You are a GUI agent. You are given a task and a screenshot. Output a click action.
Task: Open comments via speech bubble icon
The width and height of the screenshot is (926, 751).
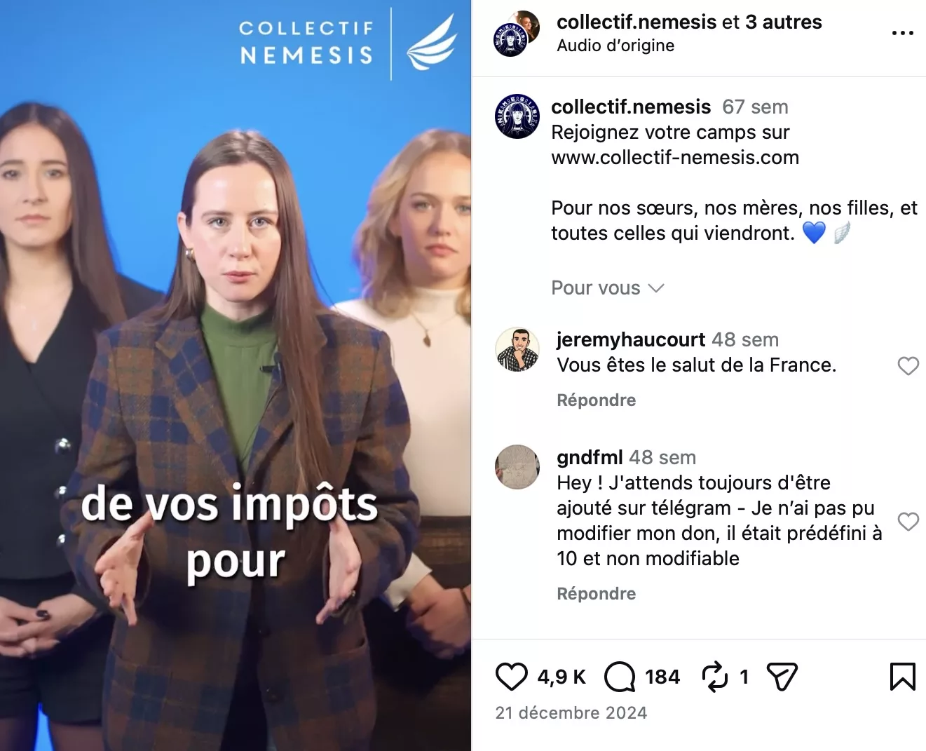point(620,677)
